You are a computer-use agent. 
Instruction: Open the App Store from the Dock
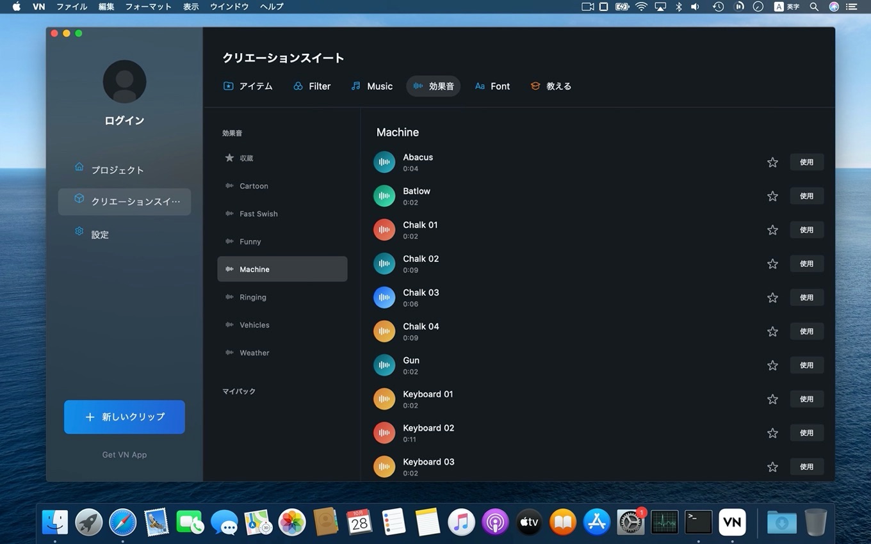597,522
